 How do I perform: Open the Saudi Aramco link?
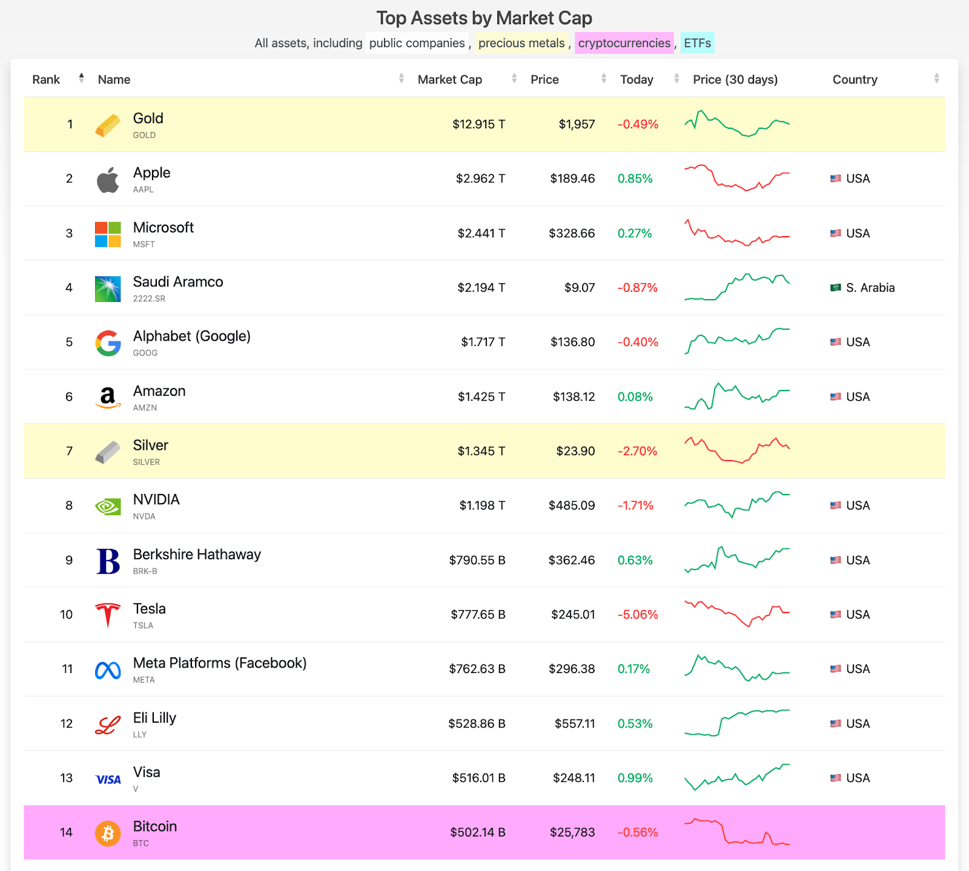178,281
